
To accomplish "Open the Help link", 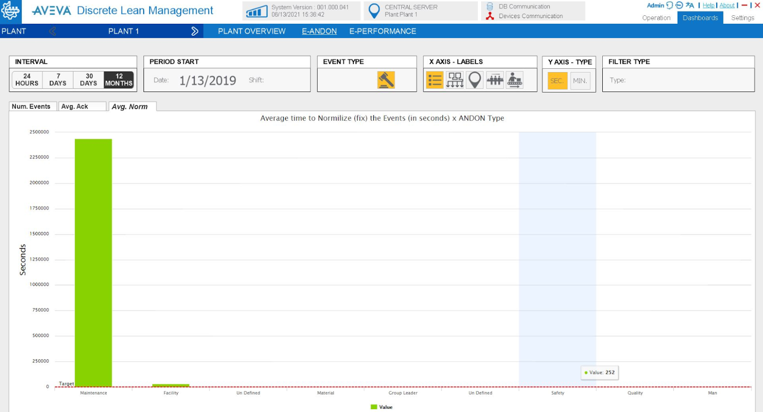I will (708, 5).
